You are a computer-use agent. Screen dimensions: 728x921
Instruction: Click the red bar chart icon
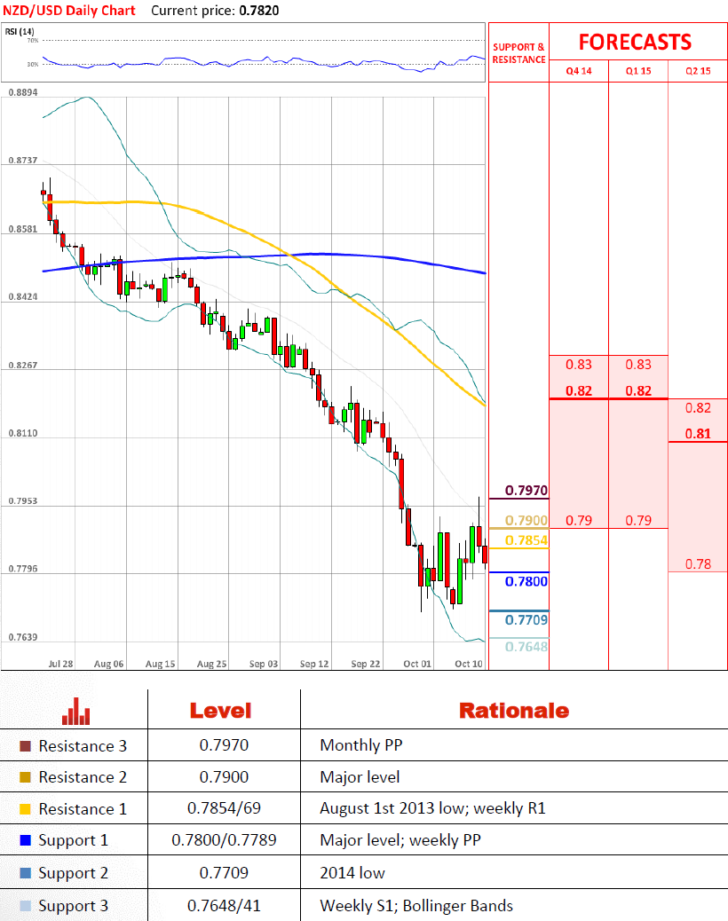[75, 711]
